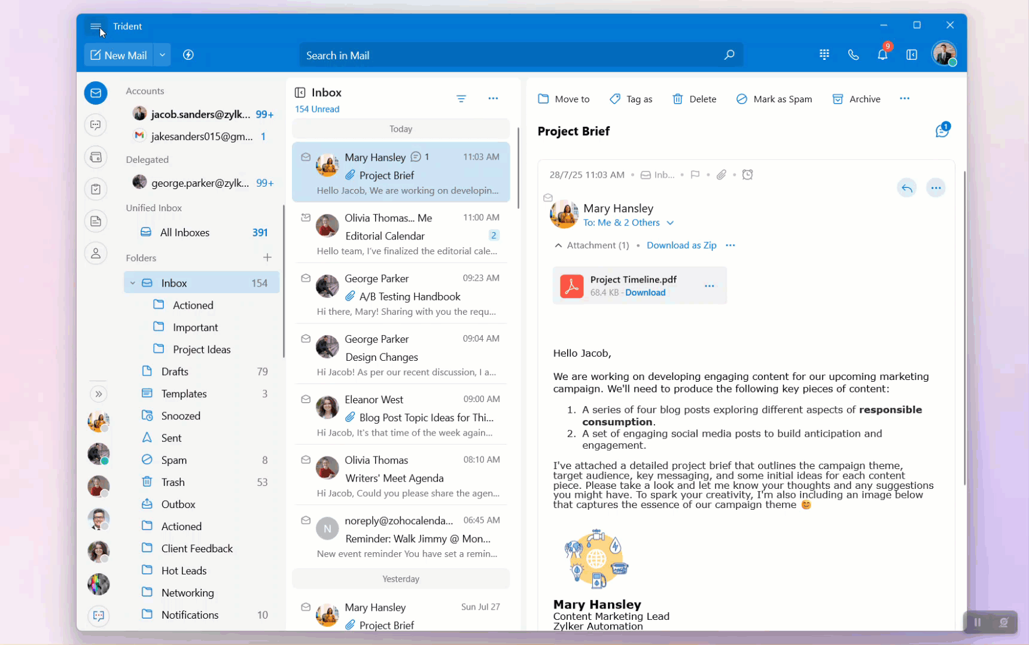1029x645 pixels.
Task: Click the search magnifier icon
Action: [729, 55]
